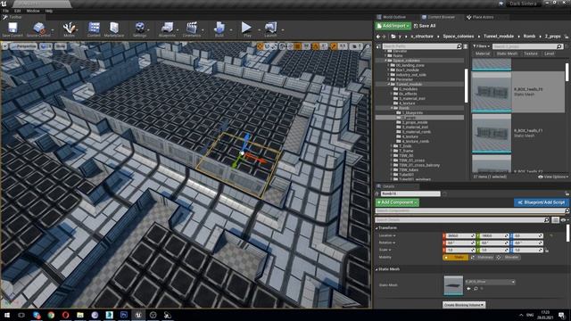Click the search icon in Search Paths field
571x321 pixels.
coord(459,46)
